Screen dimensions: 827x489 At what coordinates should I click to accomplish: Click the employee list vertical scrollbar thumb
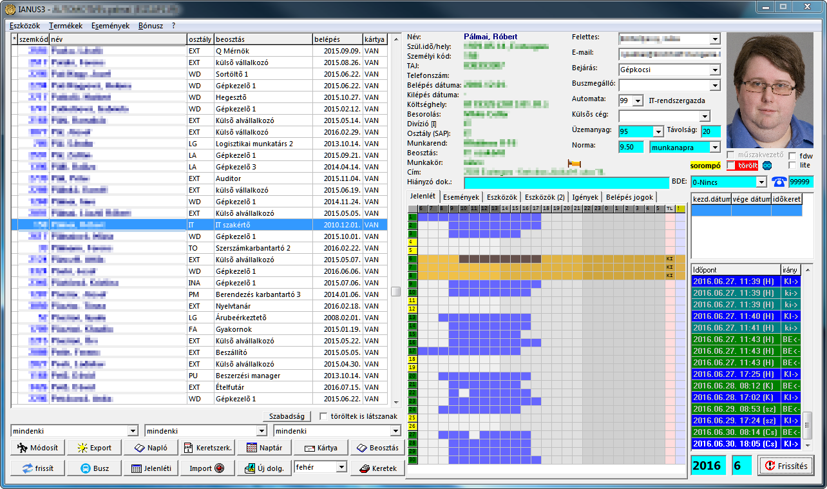tap(395, 291)
